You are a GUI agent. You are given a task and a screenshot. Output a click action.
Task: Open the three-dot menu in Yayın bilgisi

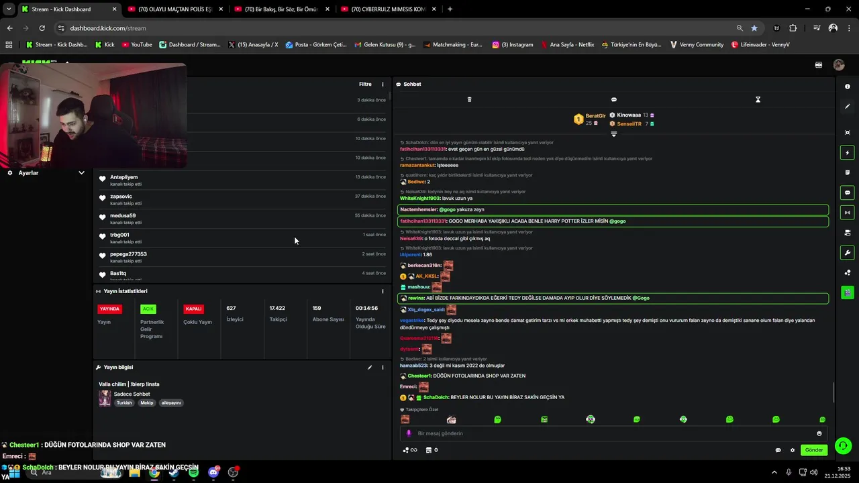click(383, 368)
